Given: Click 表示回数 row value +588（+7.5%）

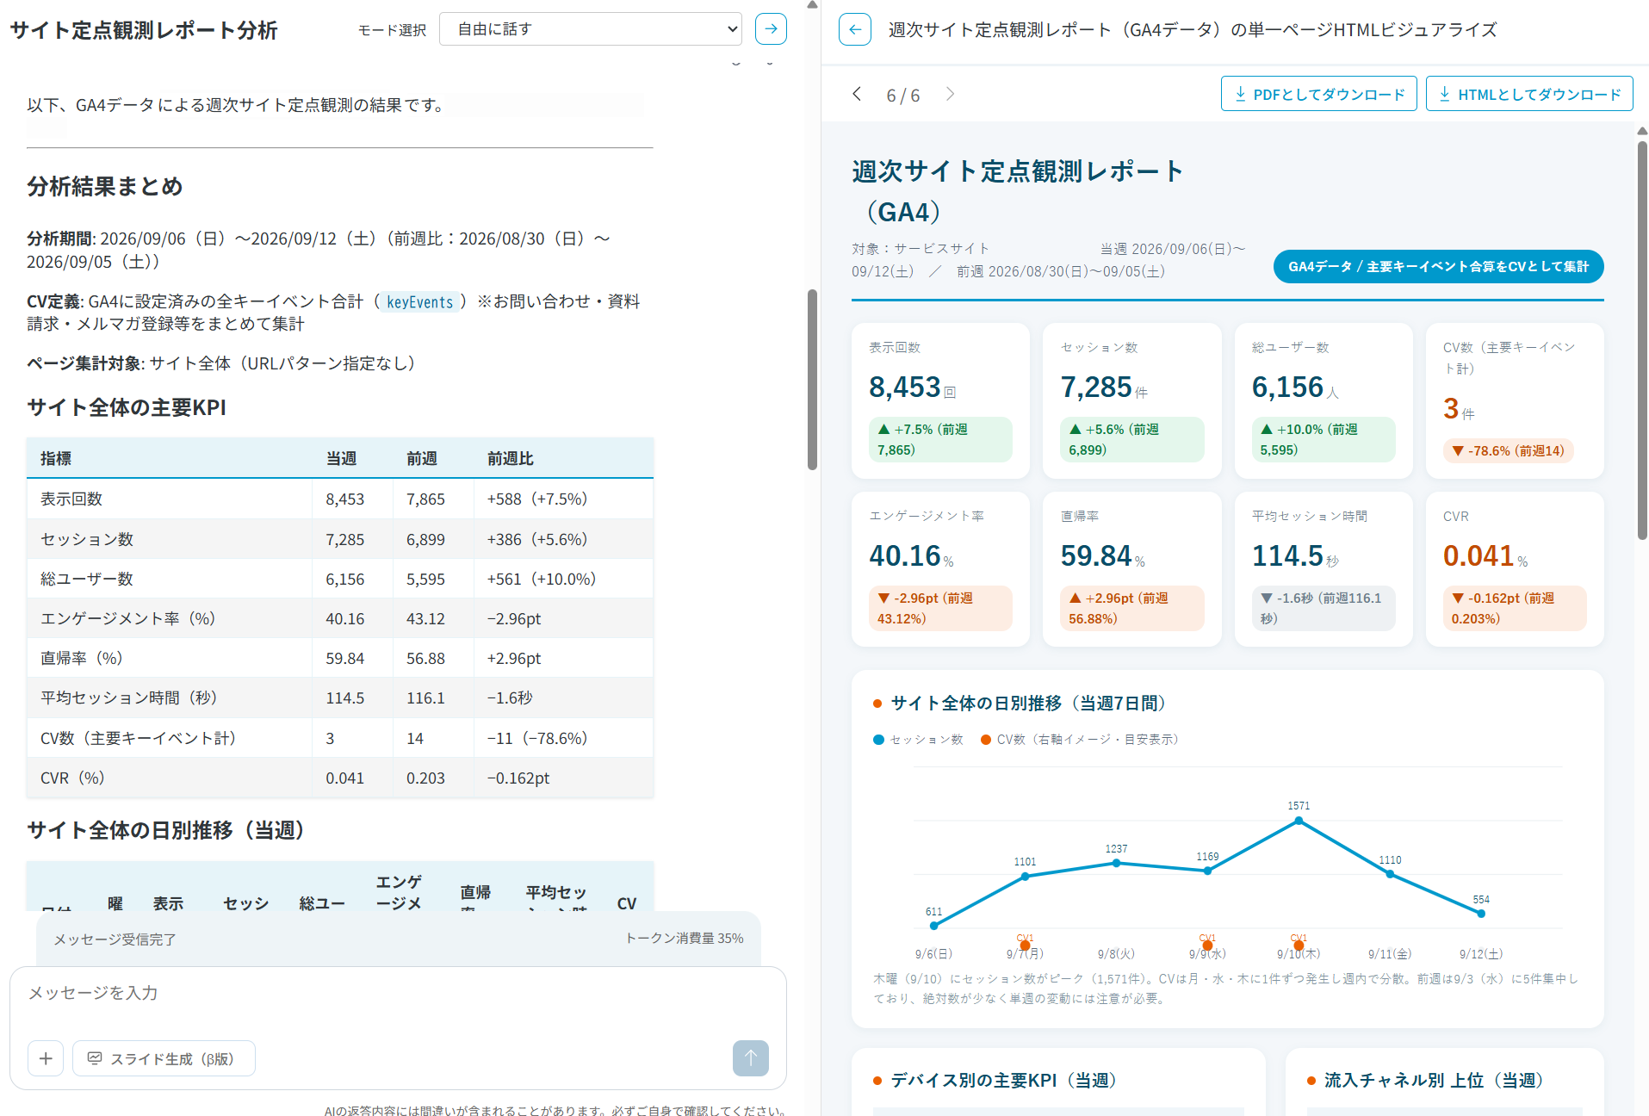Looking at the screenshot, I should [x=537, y=499].
